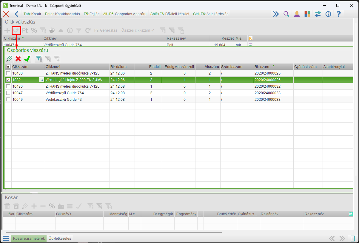Open the colored squares modules icon
This screenshot has width=359, height=243.
(307, 14)
